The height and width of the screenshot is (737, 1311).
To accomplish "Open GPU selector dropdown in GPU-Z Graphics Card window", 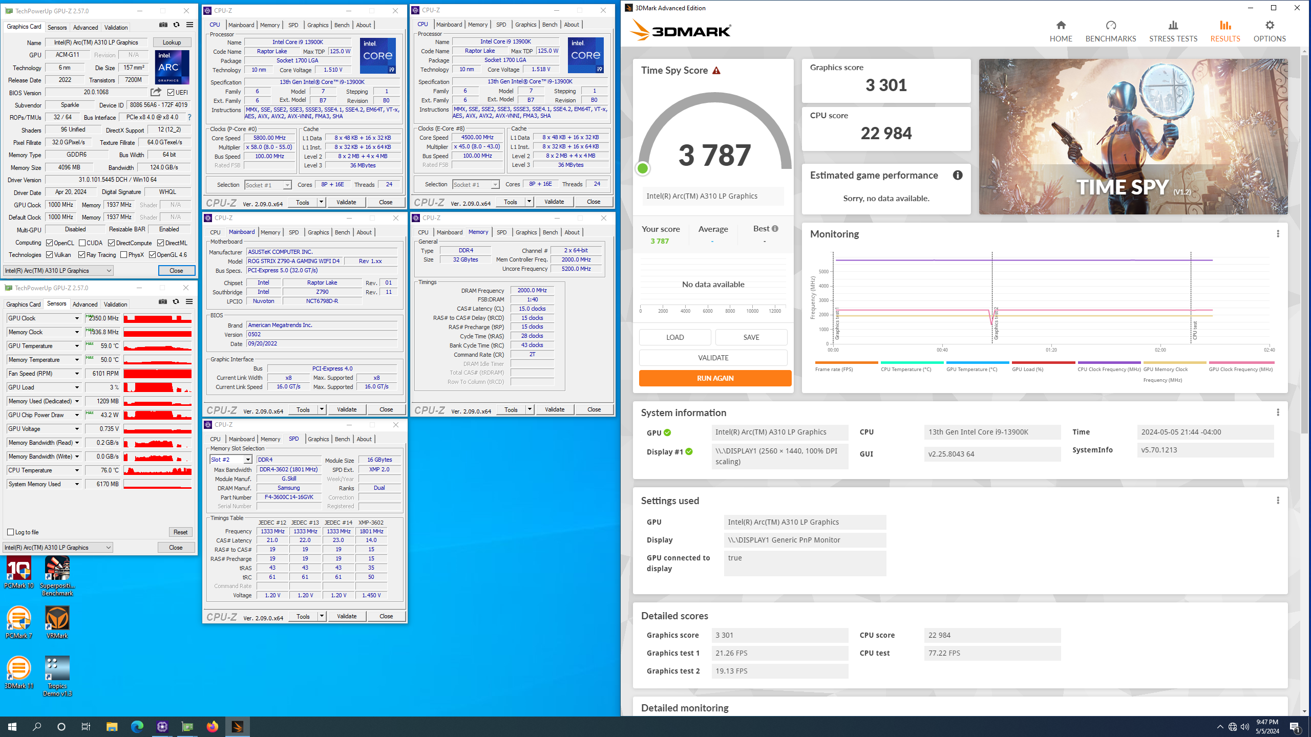I will pyautogui.click(x=58, y=271).
